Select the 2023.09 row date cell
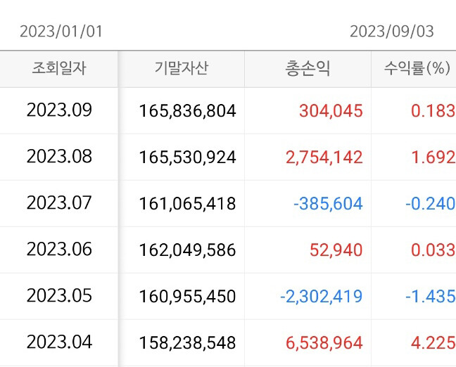 [59, 110]
